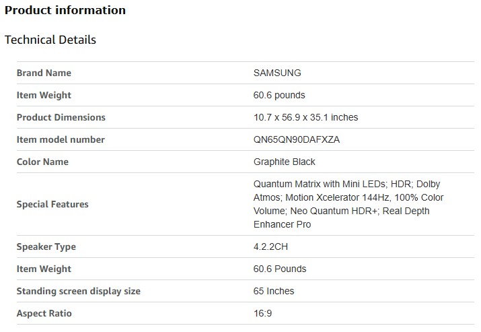Click the QN65QN90DAFXZA model number
The width and height of the screenshot is (481, 332).
point(297,139)
